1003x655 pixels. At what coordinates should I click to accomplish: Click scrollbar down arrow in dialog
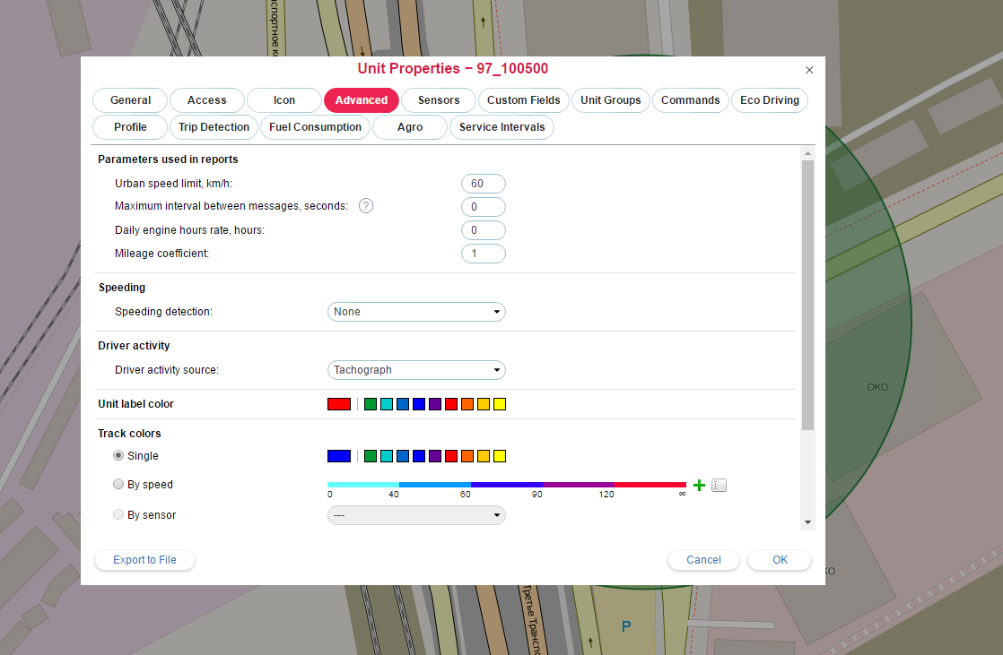(807, 521)
